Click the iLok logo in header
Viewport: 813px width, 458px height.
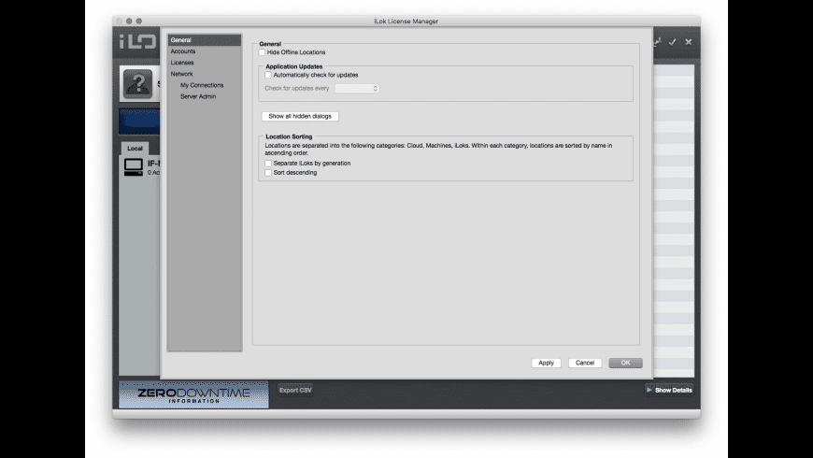[x=137, y=41]
